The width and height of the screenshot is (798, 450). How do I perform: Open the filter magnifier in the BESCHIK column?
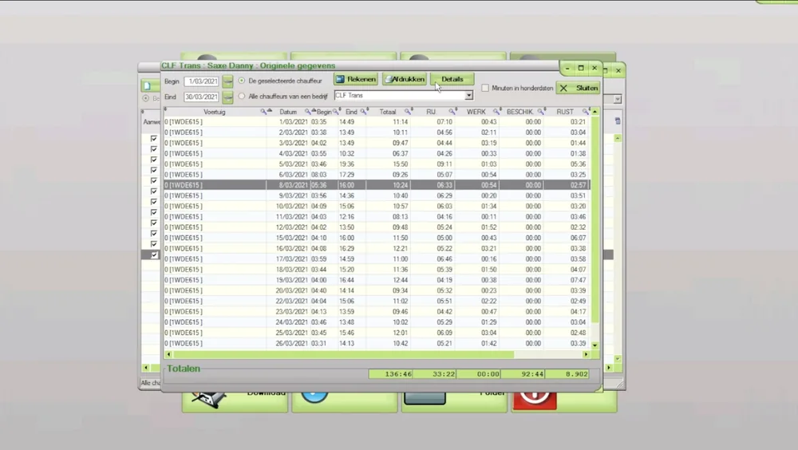click(540, 112)
